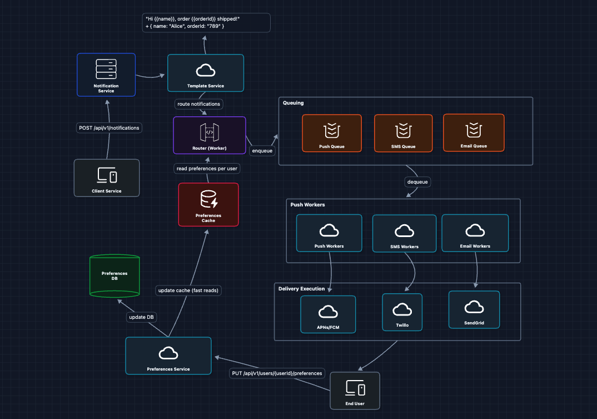Select the Notification Service server icon
The height and width of the screenshot is (419, 597).
(x=106, y=68)
